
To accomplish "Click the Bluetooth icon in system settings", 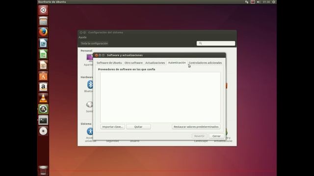I will coord(90,85).
